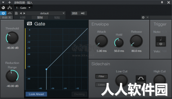Click the Release value 80.0 ms
This screenshot has width=172, height=99.
coord(136,51)
